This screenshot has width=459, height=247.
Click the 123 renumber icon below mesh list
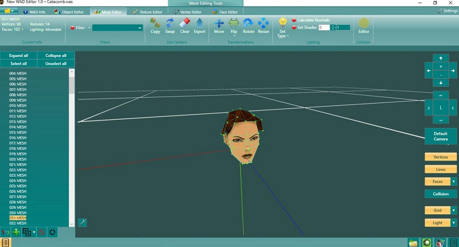click(x=5, y=232)
